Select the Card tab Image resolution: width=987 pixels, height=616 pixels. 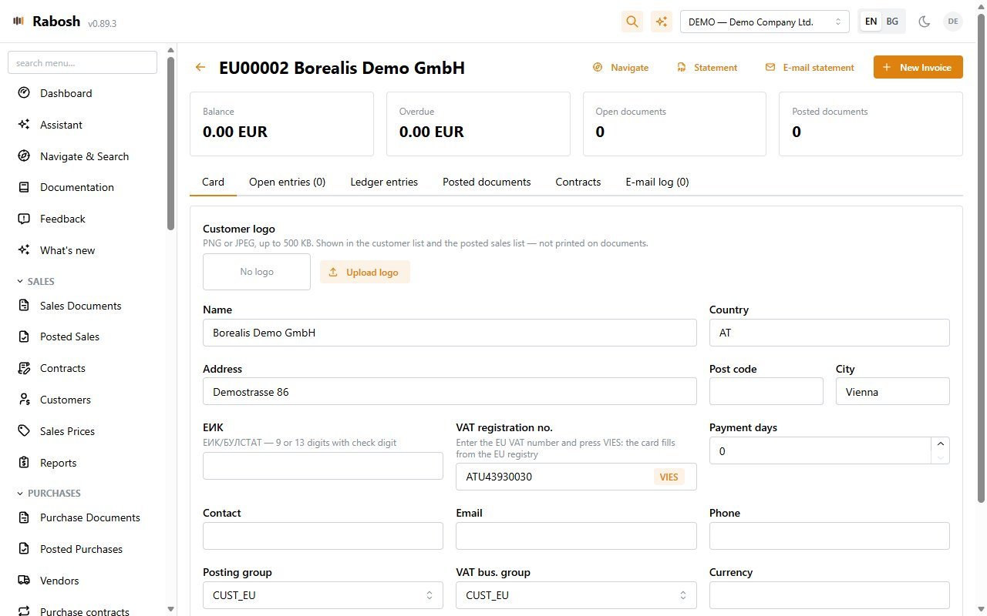[x=213, y=182]
